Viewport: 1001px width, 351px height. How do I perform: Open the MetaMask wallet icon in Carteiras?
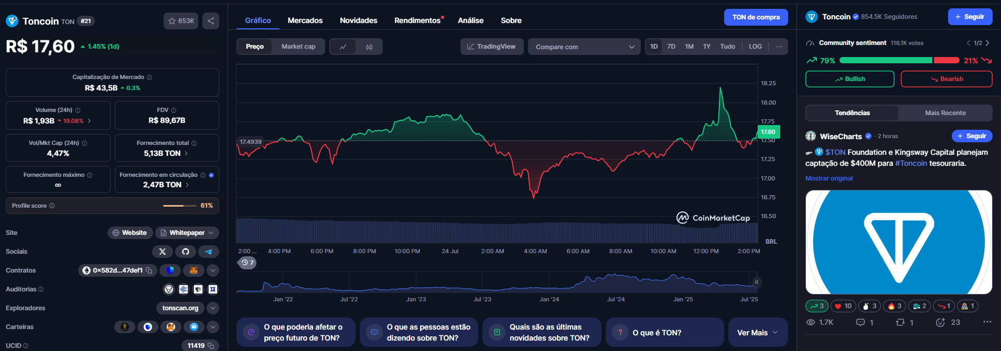click(x=171, y=327)
